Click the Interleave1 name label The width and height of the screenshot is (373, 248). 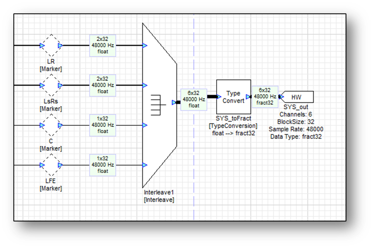pyautogui.click(x=159, y=193)
